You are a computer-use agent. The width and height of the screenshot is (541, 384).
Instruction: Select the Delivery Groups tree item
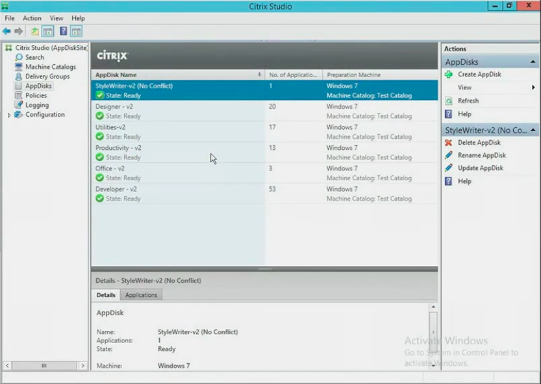click(x=47, y=76)
